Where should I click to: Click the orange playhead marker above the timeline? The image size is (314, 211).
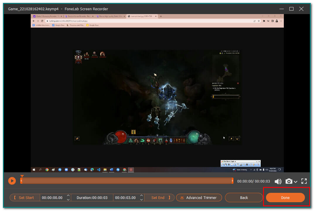point(22,176)
